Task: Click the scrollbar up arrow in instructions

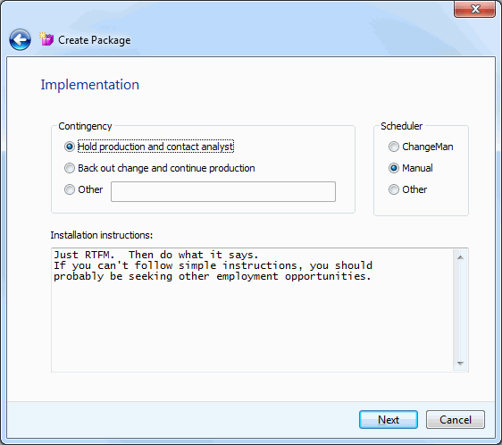Action: pyautogui.click(x=460, y=257)
